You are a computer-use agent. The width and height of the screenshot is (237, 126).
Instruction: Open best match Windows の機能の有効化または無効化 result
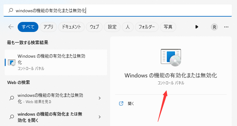tap(56, 62)
